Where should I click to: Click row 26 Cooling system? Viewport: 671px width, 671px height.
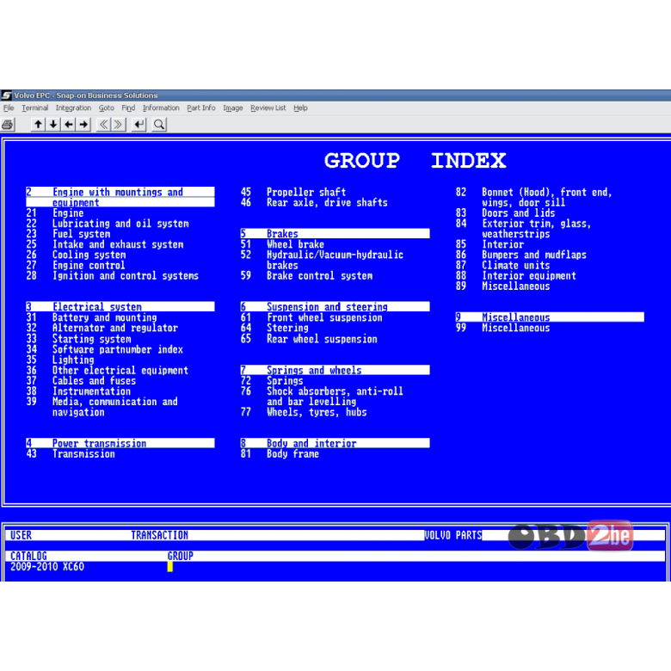77,255
